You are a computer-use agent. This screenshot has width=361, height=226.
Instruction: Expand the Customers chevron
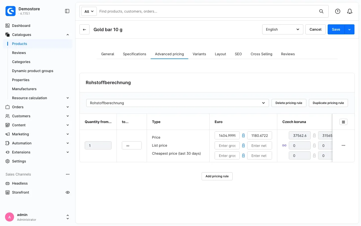pyautogui.click(x=68, y=116)
